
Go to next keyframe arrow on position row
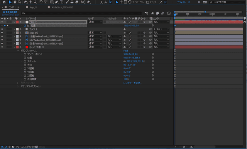[x=8, y=25]
